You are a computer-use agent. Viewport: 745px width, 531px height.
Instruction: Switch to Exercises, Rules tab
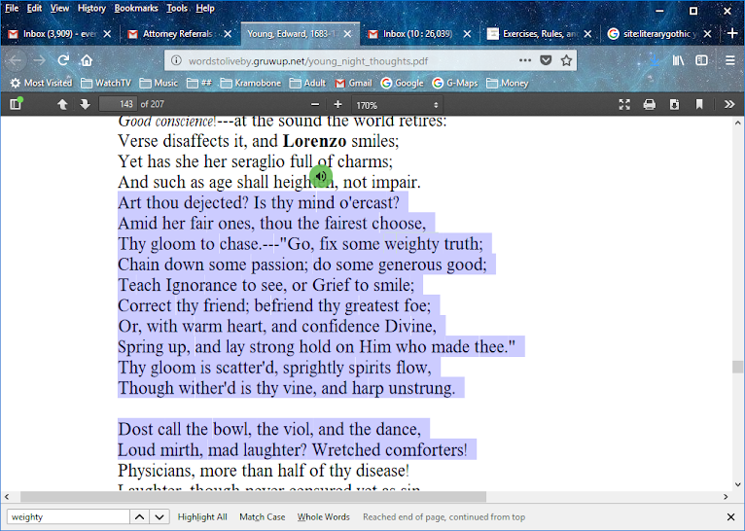tap(540, 34)
